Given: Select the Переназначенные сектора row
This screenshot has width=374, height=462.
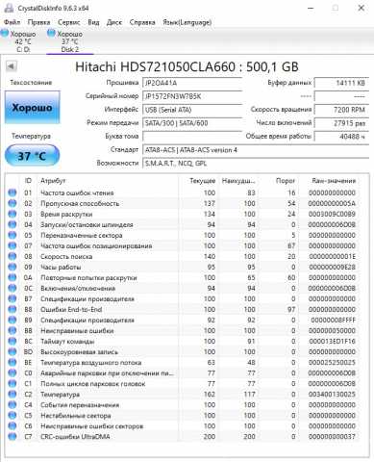Looking at the screenshot, I should click(x=182, y=235).
